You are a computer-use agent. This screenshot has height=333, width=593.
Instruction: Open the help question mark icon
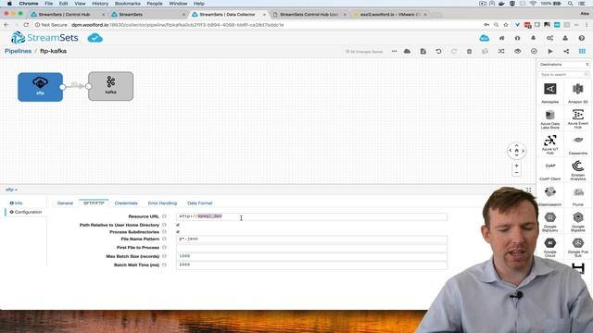point(582,38)
